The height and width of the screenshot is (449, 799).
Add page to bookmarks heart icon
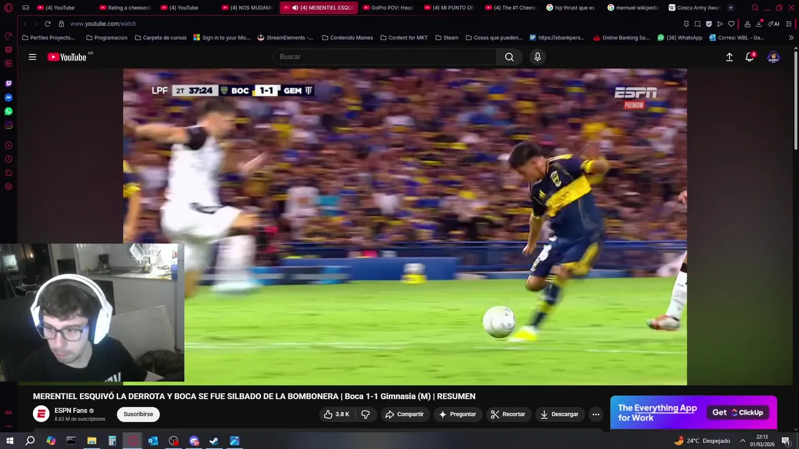[732, 24]
